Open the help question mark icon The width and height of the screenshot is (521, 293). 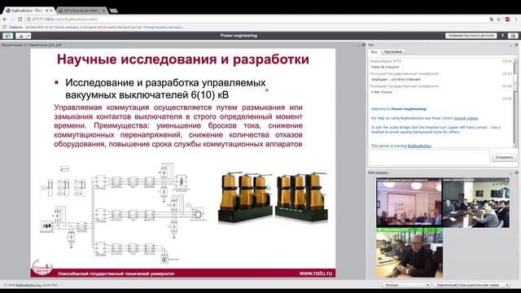tap(503, 36)
